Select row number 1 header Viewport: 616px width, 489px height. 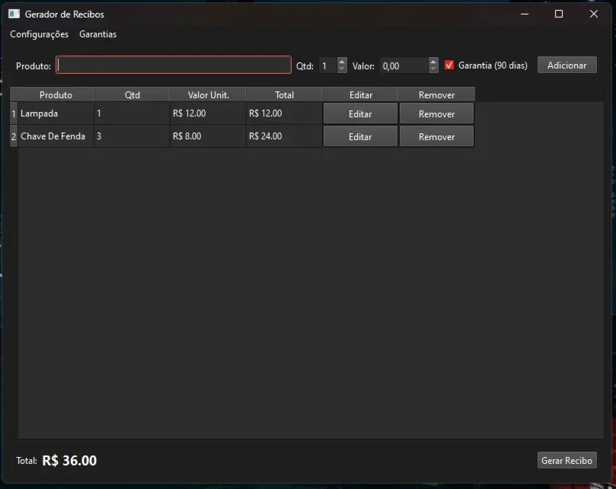14,113
